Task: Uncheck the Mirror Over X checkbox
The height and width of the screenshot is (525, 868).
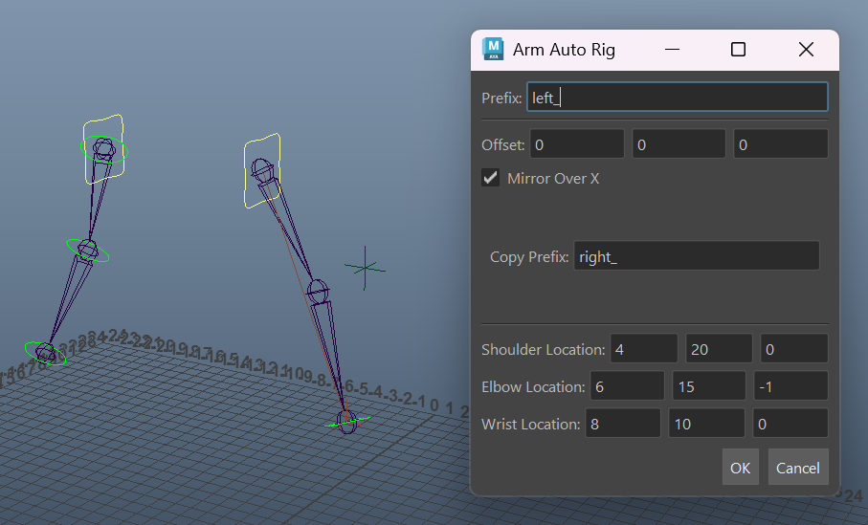Action: click(x=491, y=178)
